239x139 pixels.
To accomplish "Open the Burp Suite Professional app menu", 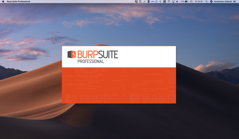I will click(18, 1).
